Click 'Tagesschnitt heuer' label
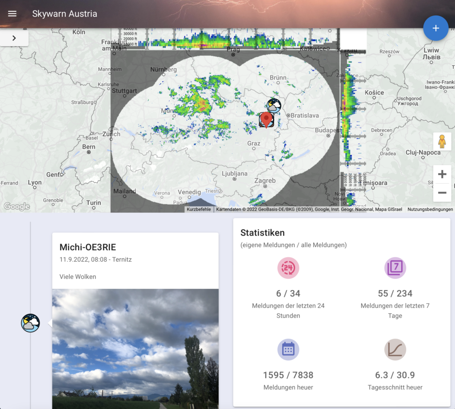The width and height of the screenshot is (455, 409). 395,387
